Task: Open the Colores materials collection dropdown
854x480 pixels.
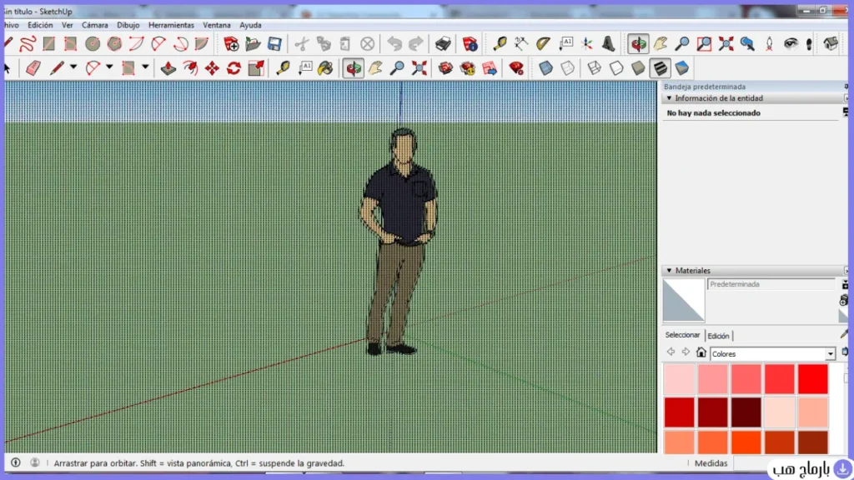Action: [x=830, y=353]
